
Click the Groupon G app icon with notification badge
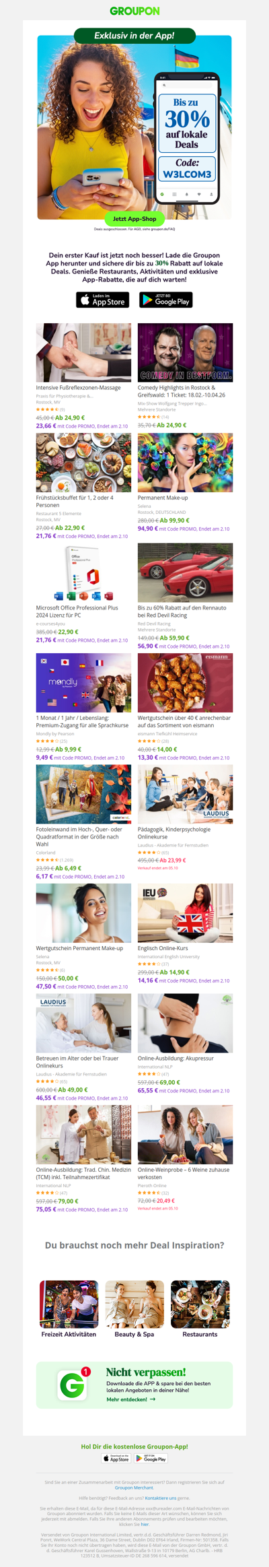pos(73,1385)
